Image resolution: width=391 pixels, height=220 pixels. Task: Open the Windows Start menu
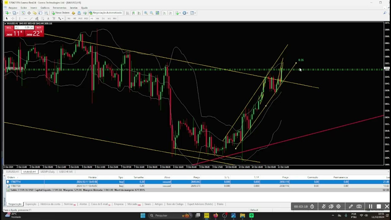[x=143, y=215]
